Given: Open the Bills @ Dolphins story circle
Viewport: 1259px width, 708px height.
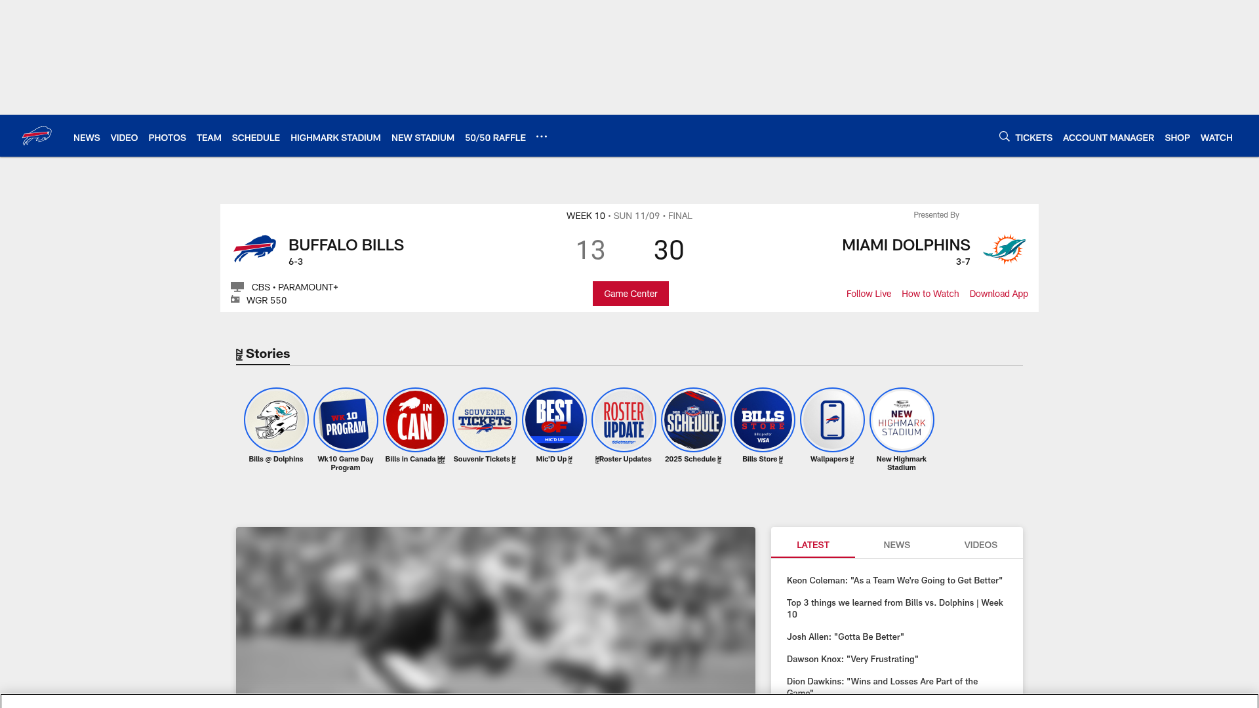Looking at the screenshot, I should 276,420.
